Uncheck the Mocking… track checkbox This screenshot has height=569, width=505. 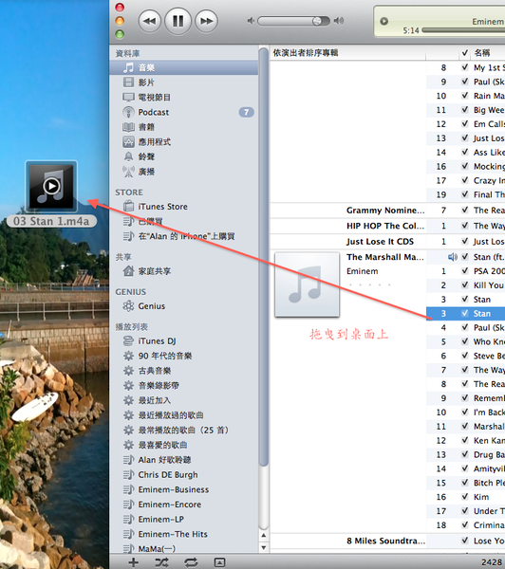pyautogui.click(x=465, y=166)
